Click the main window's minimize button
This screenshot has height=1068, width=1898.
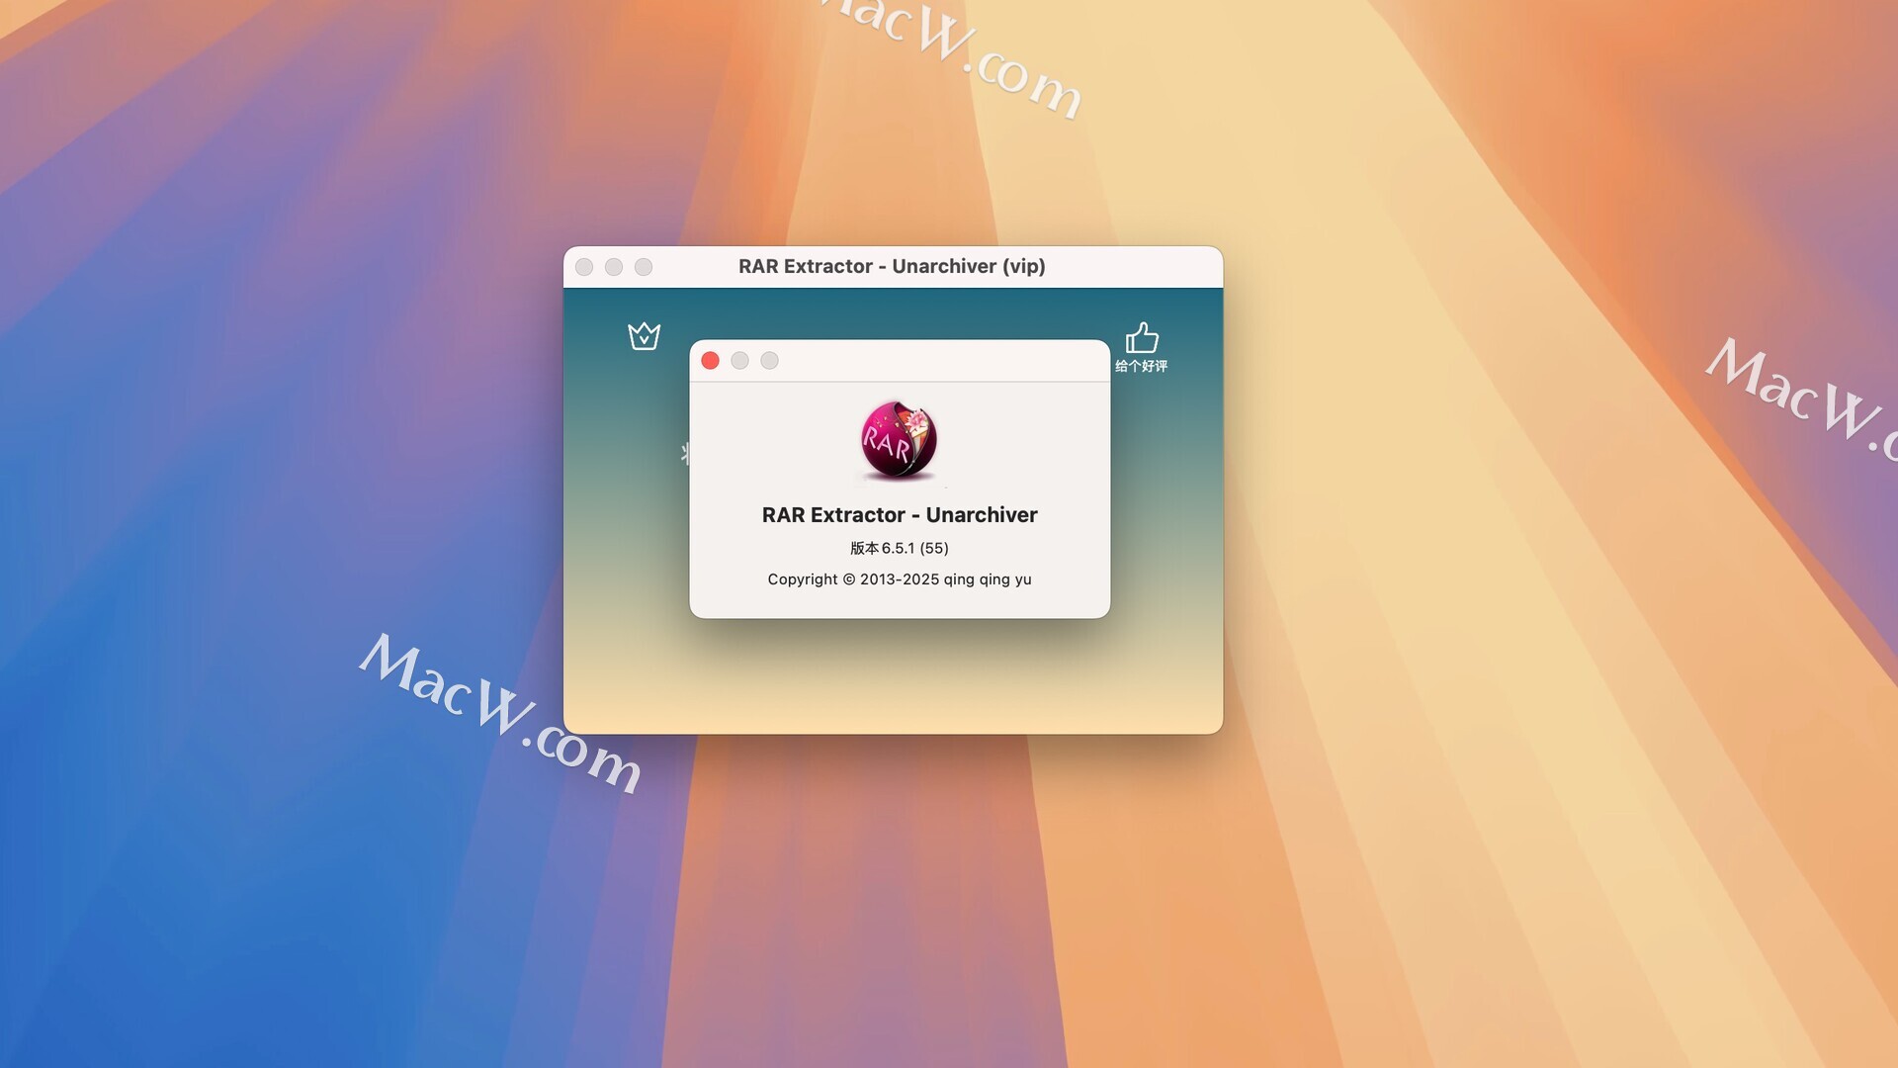coord(614,267)
